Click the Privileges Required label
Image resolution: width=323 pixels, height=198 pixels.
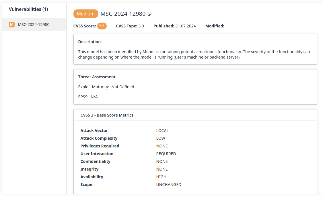[100, 146]
